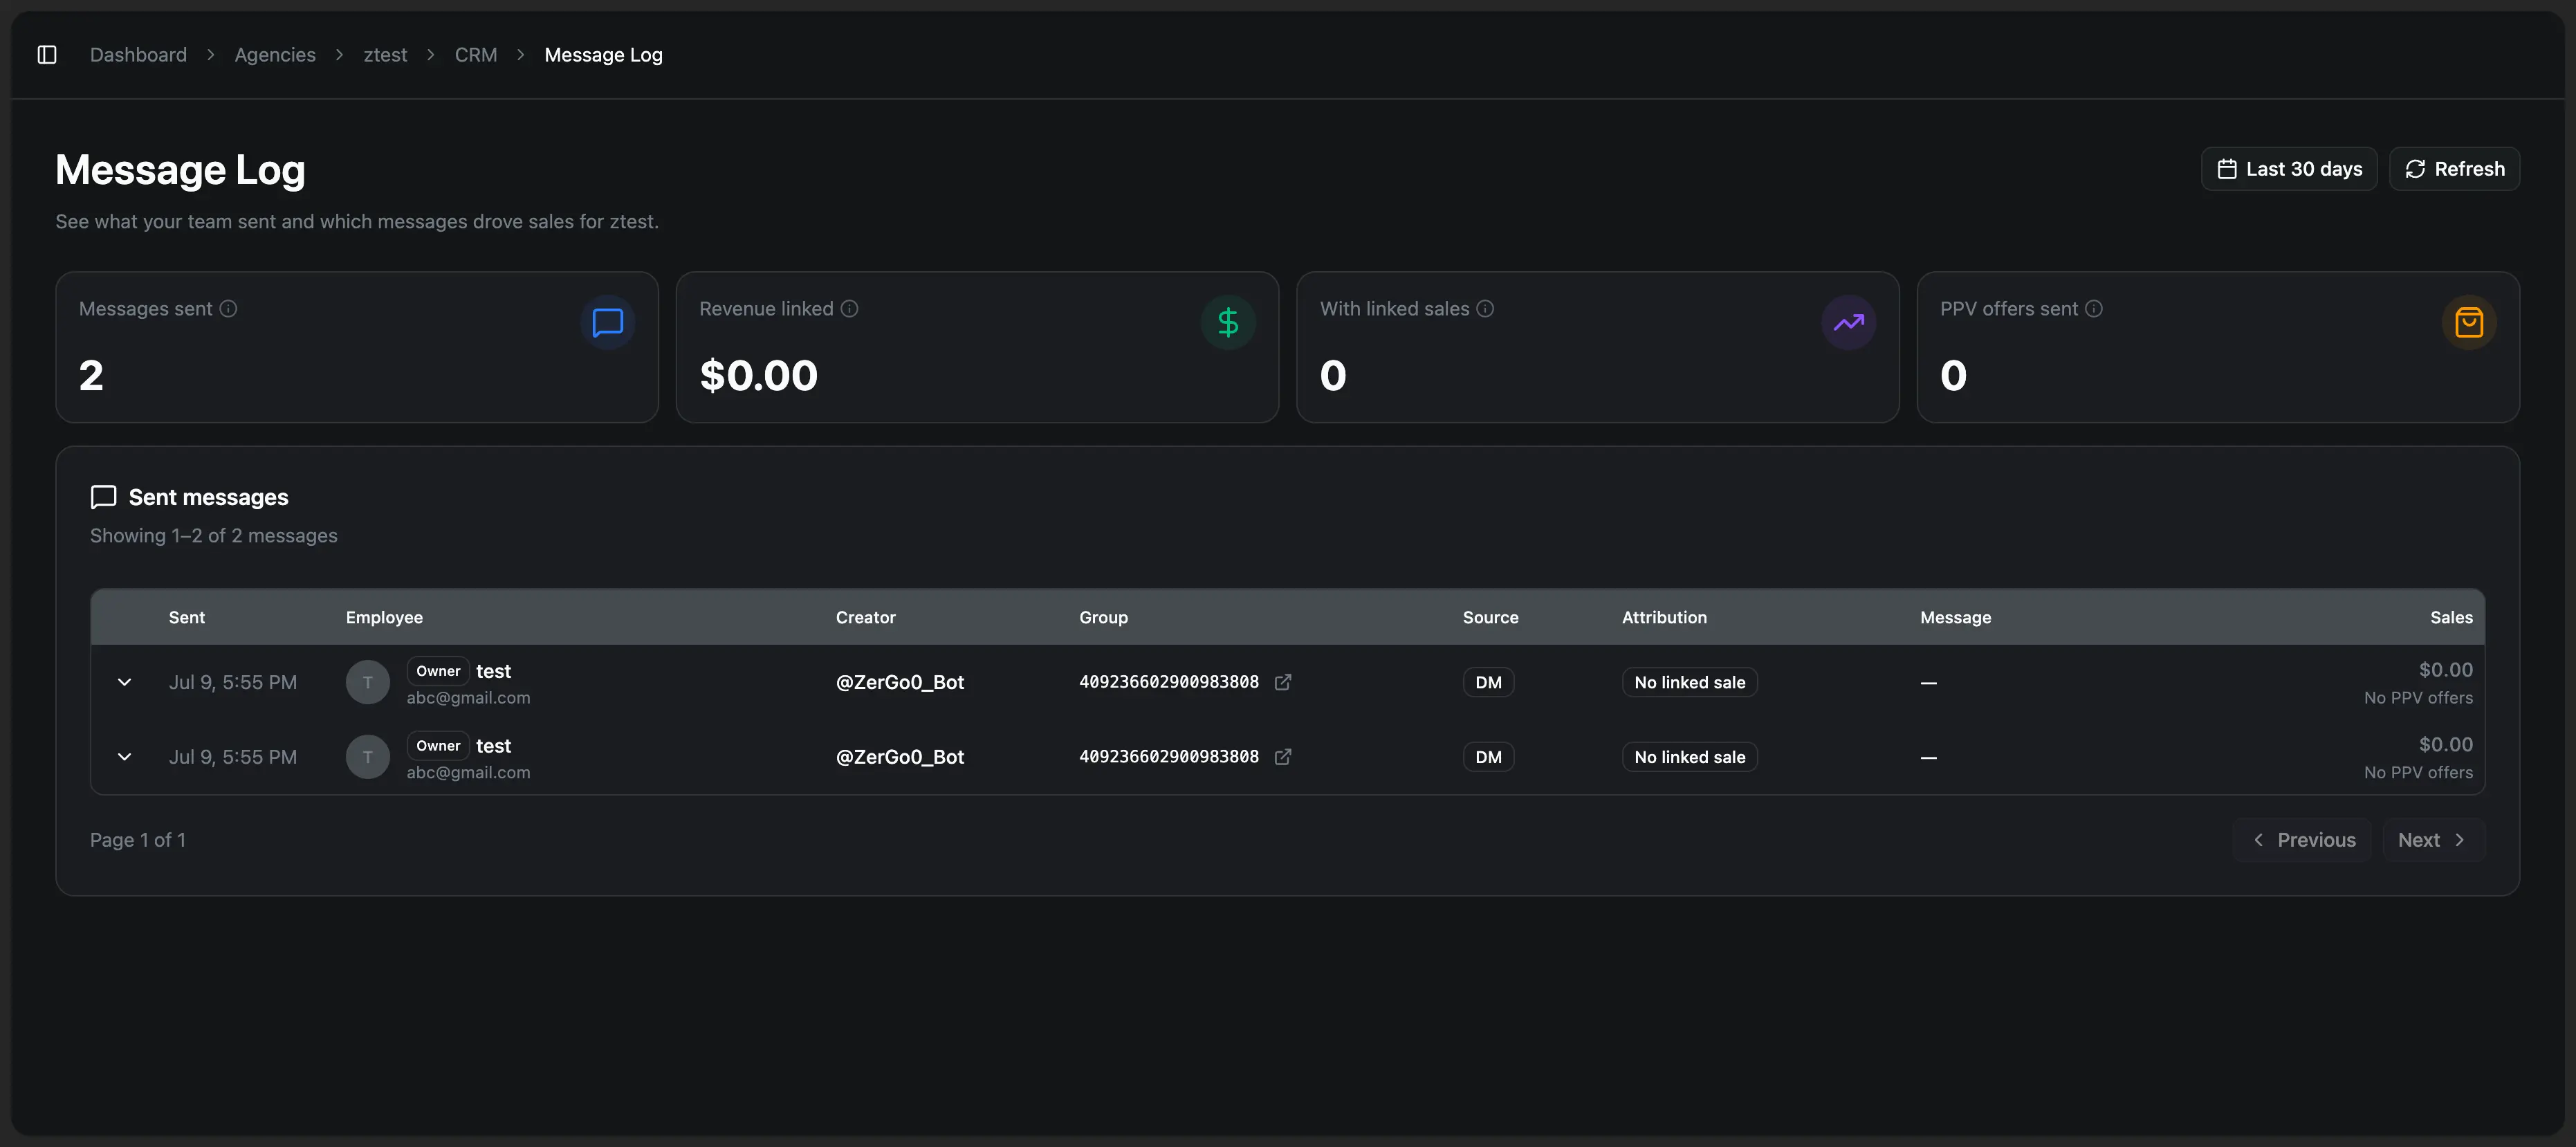Click second row's No PPV offers text
Image resolution: width=2576 pixels, height=1147 pixels.
tap(2418, 773)
